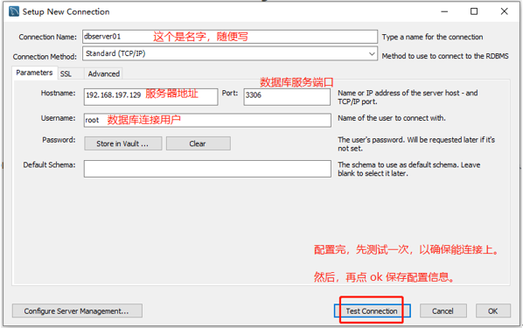This screenshot has height=328, width=523.
Task: Close the Setup New Connection dialog
Action: 504,11
